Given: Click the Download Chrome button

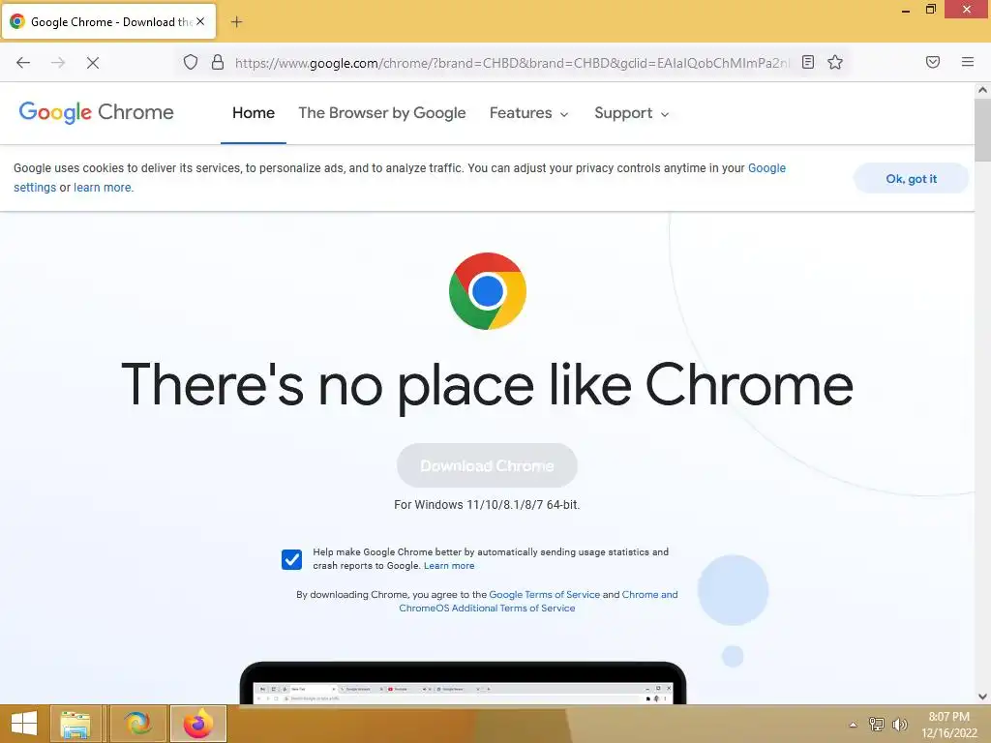Looking at the screenshot, I should [487, 465].
